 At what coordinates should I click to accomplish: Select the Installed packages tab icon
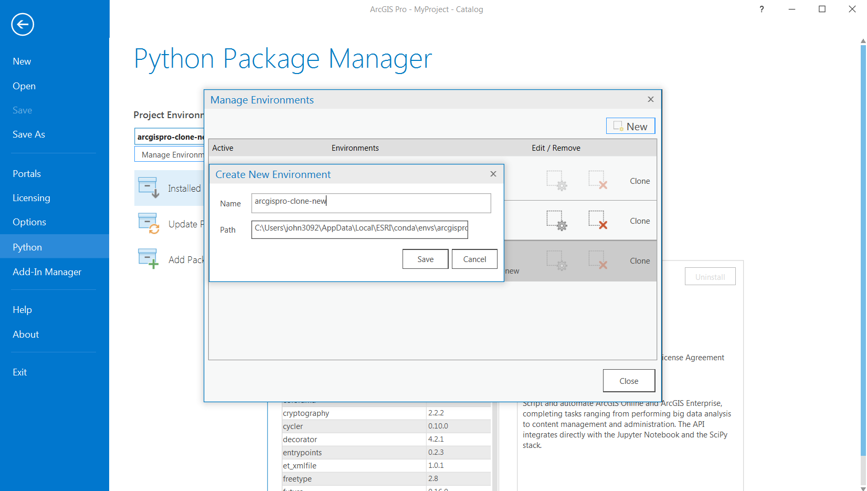pyautogui.click(x=149, y=187)
